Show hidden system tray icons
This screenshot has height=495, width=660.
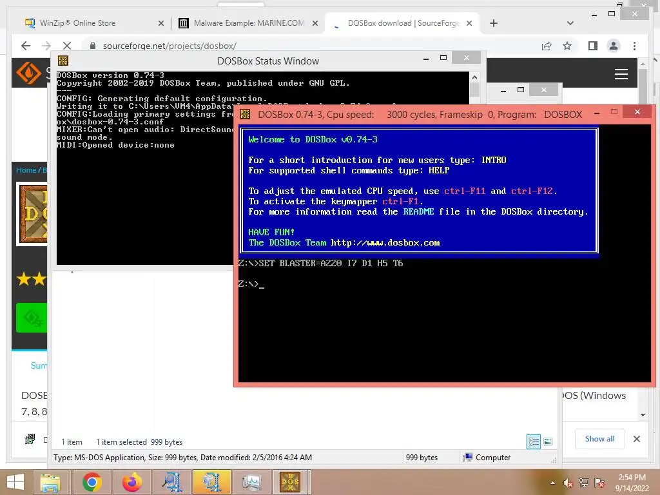coord(552,483)
